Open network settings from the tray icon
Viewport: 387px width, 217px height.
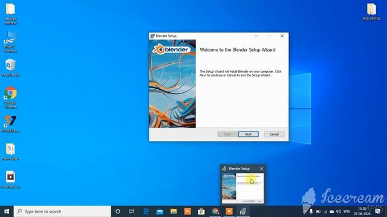[x=325, y=212]
